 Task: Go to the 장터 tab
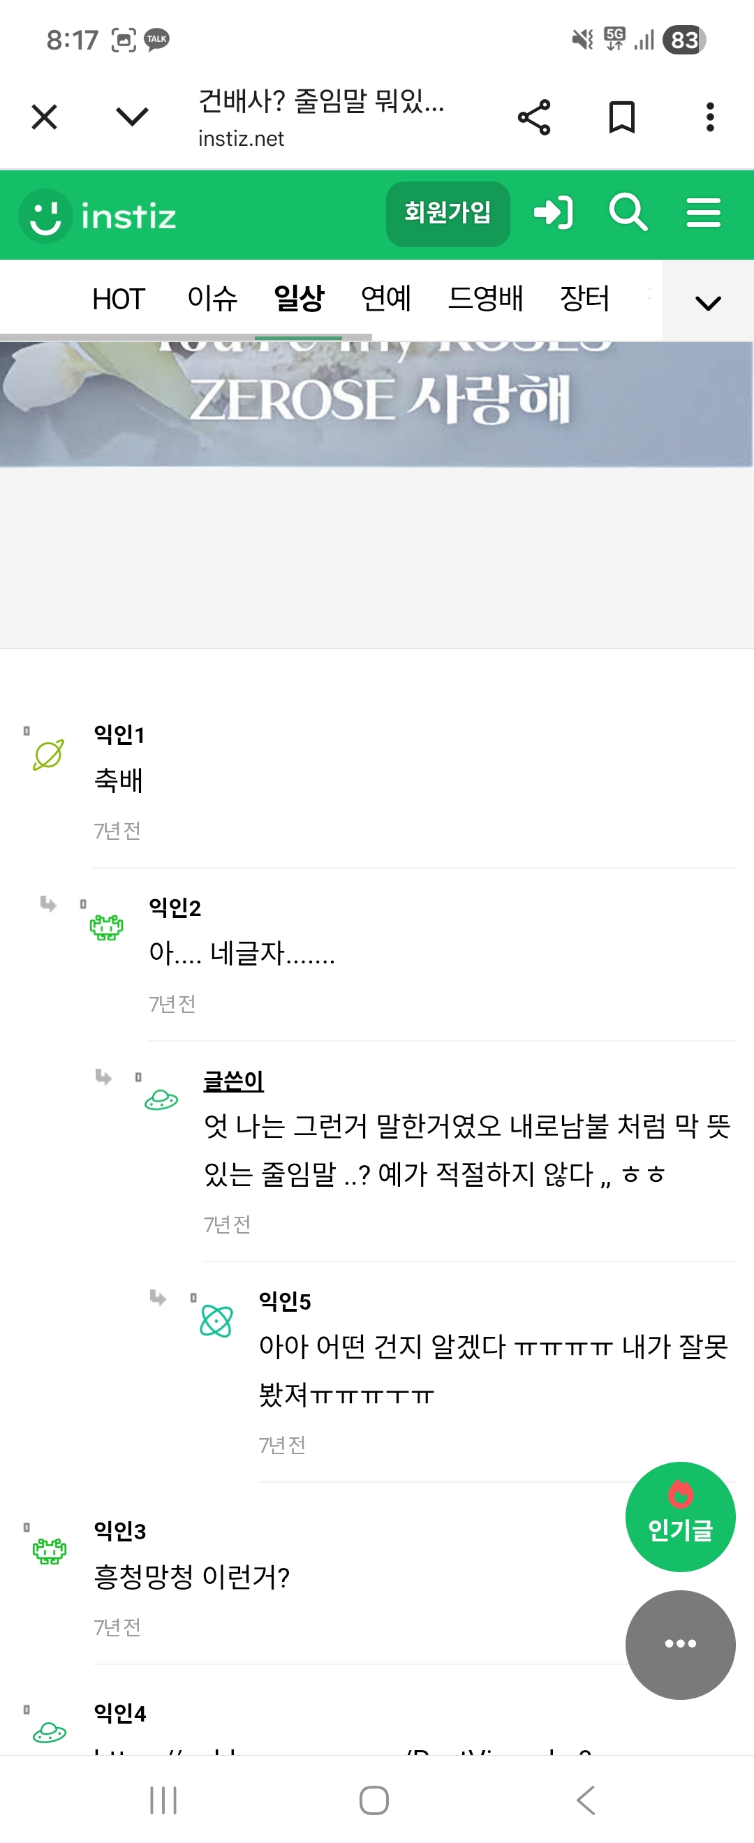point(584,299)
